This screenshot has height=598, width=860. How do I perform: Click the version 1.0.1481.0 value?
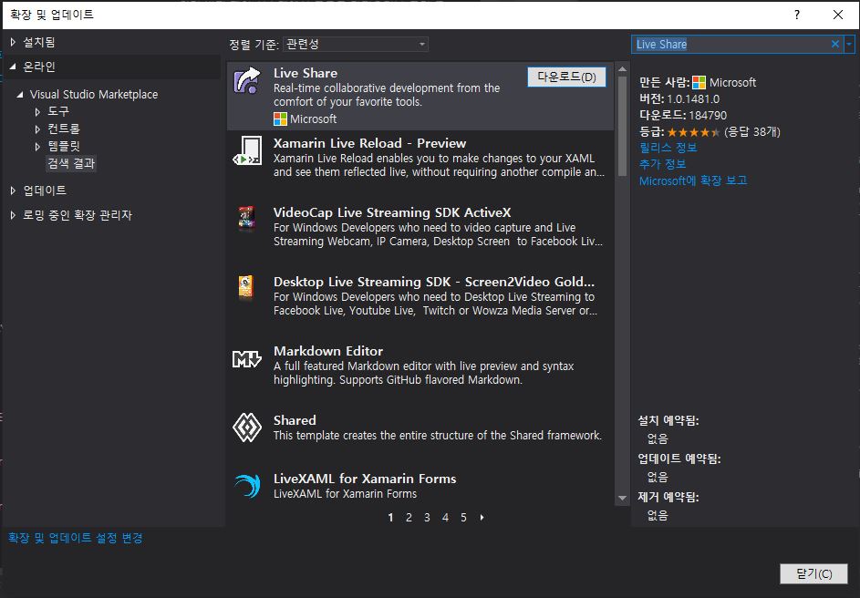[x=693, y=99]
